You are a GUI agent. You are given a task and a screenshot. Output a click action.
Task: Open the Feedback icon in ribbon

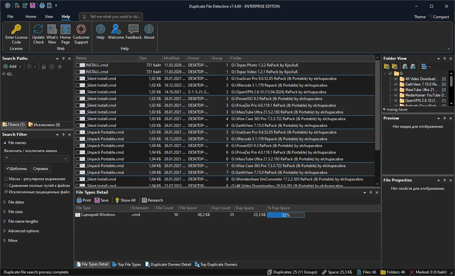point(133,29)
